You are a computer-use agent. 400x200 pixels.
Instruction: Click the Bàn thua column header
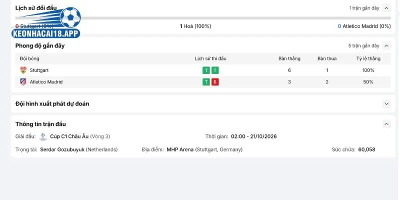pos(327,58)
